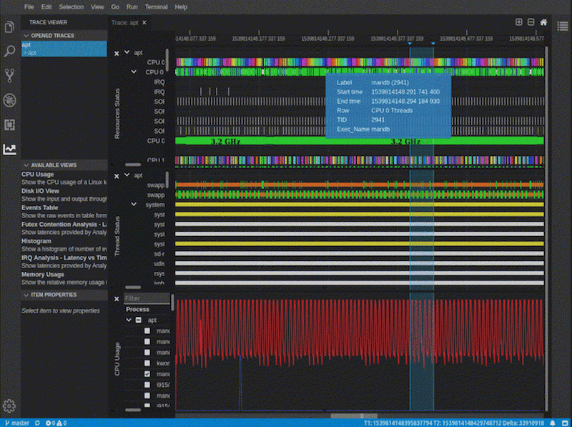Viewport: 572px width, 427px height.
Task: Open the settings gear in the activity bar
Action: [x=9, y=406]
